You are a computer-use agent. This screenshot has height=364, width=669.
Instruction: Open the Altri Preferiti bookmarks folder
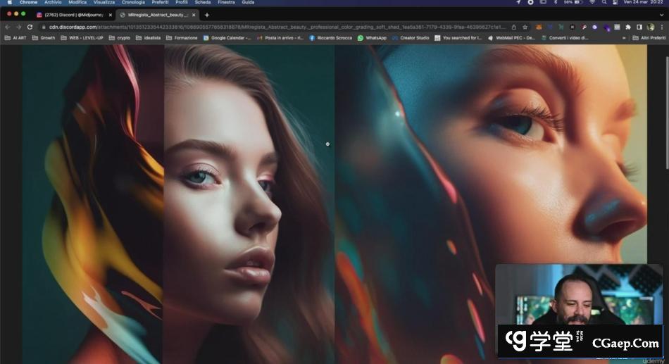[648, 38]
